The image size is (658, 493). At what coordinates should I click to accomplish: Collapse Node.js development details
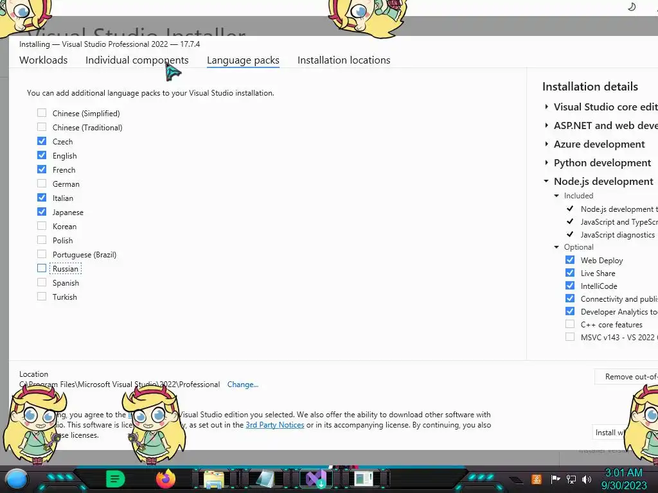(x=546, y=181)
